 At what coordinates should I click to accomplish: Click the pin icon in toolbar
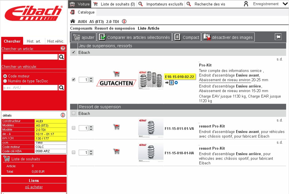coord(278,37)
